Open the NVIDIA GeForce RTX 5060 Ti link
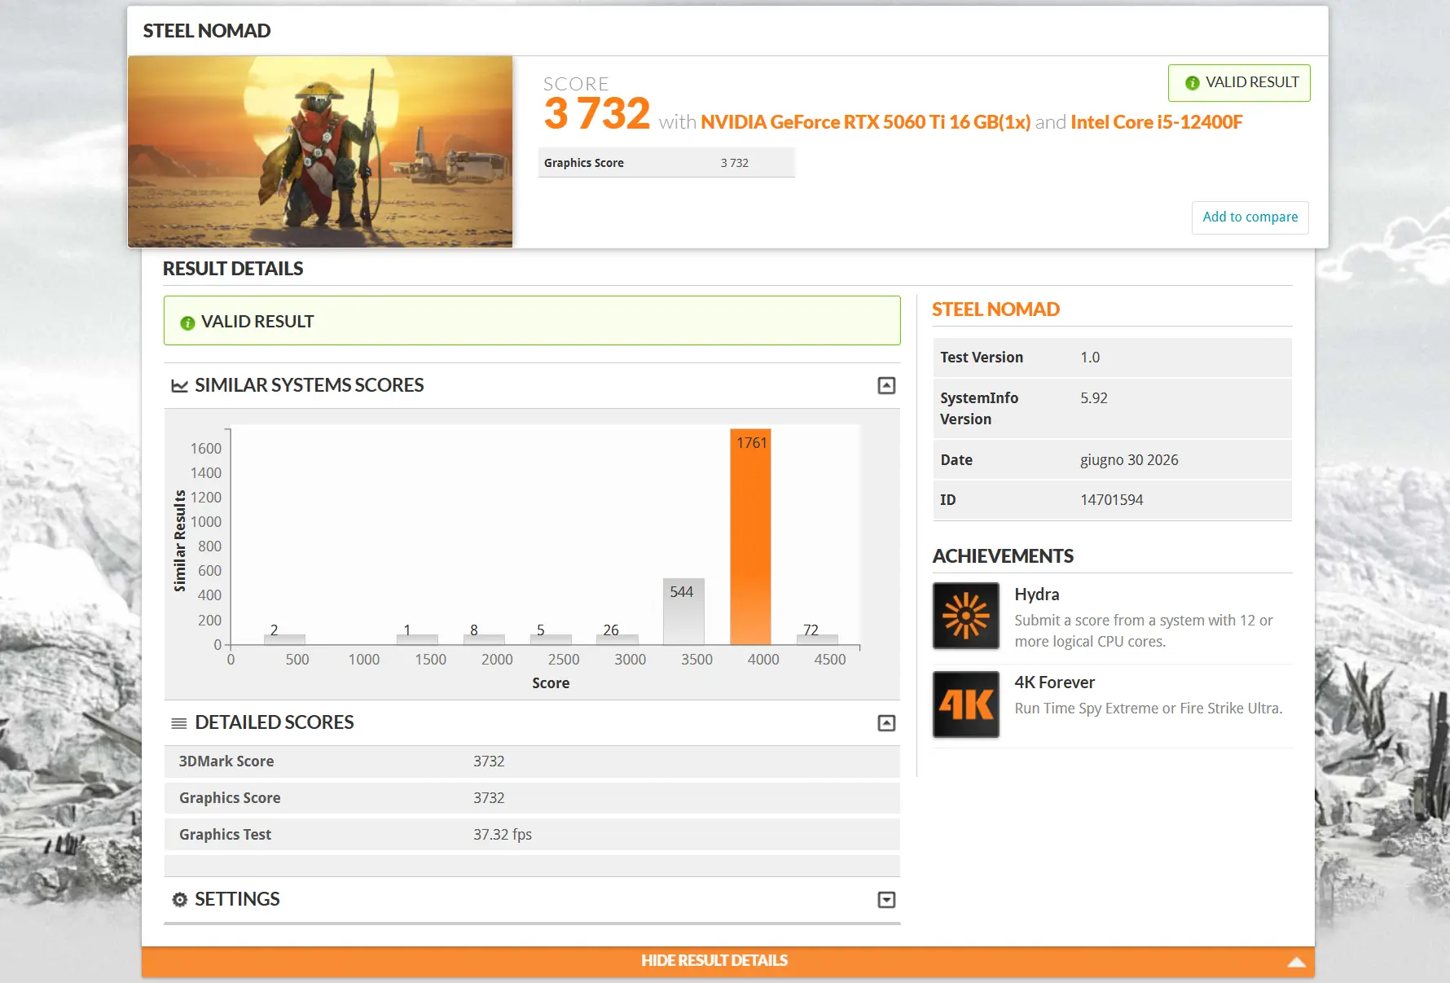Viewport: 1450px width, 983px height. point(865,122)
